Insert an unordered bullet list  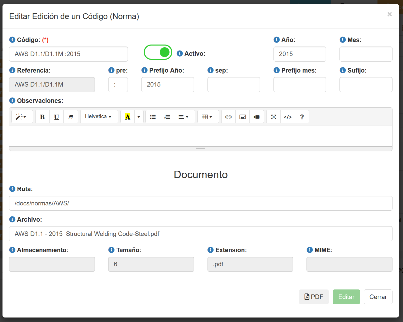coord(153,117)
